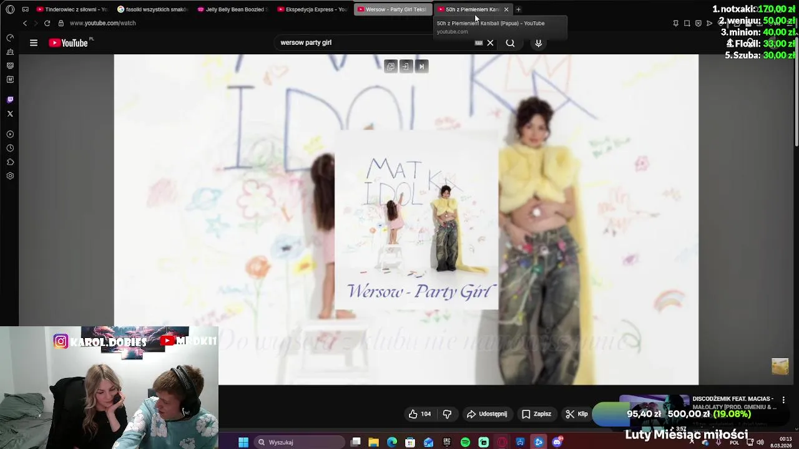Screen dimensions: 799x449
Task: Open ad blocker shield in address bar
Action: coord(699,23)
